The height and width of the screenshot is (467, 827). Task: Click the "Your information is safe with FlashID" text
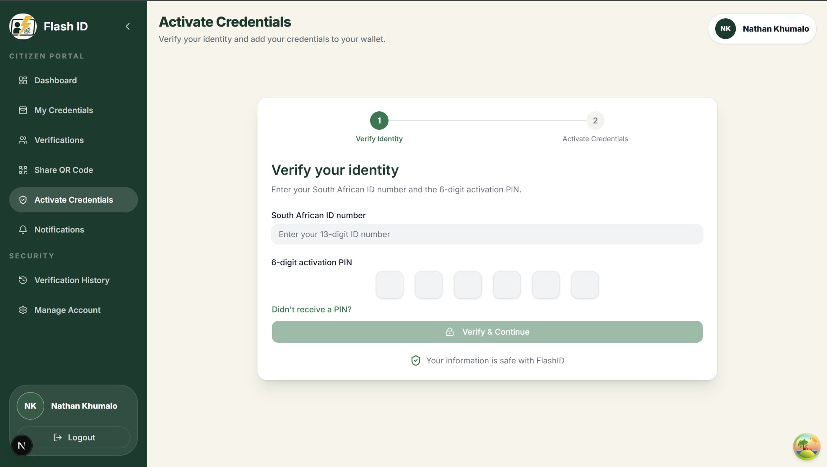coord(495,360)
